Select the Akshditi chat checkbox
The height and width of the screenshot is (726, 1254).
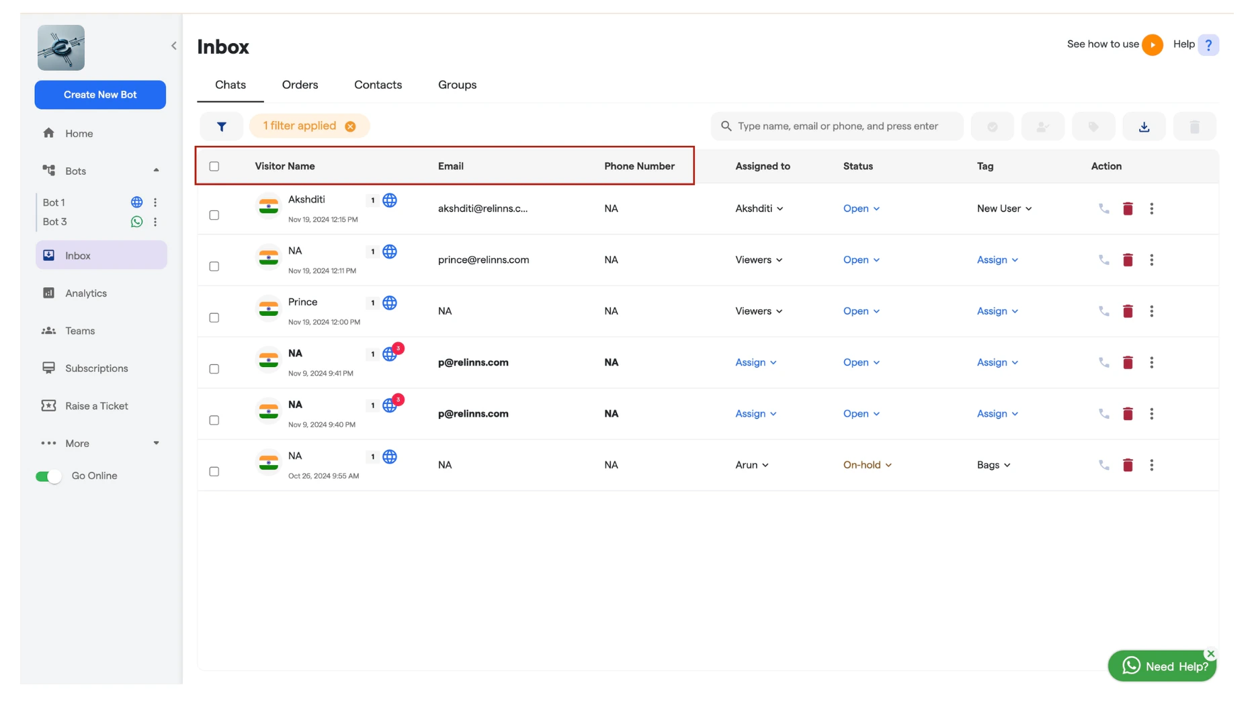click(214, 215)
